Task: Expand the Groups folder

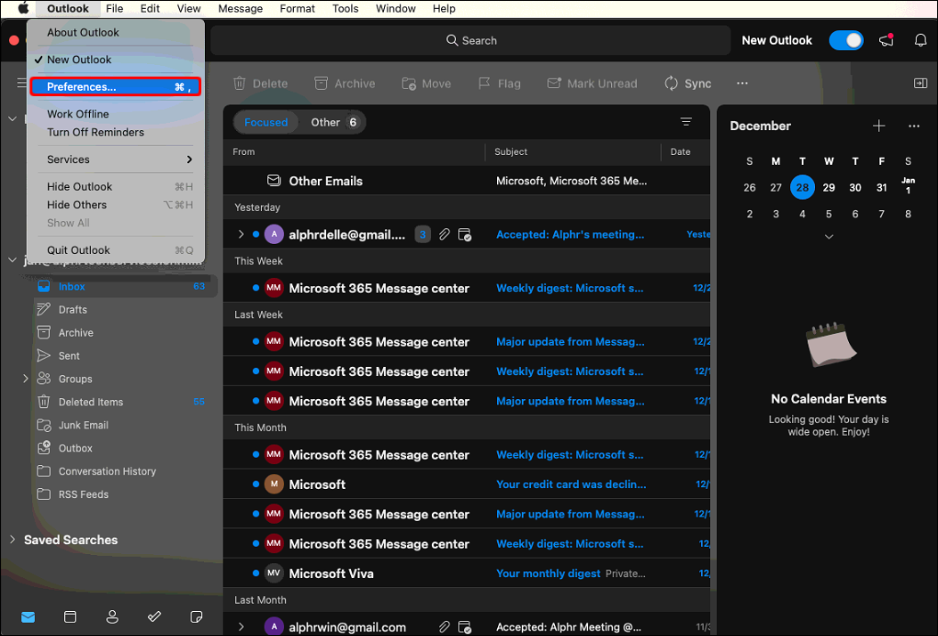Action: pos(25,379)
